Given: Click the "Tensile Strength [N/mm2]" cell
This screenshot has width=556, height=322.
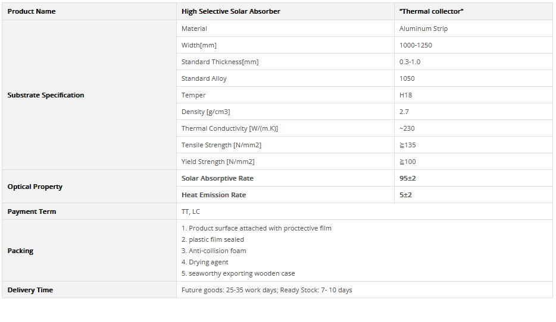Looking at the screenshot, I should coord(221,145).
